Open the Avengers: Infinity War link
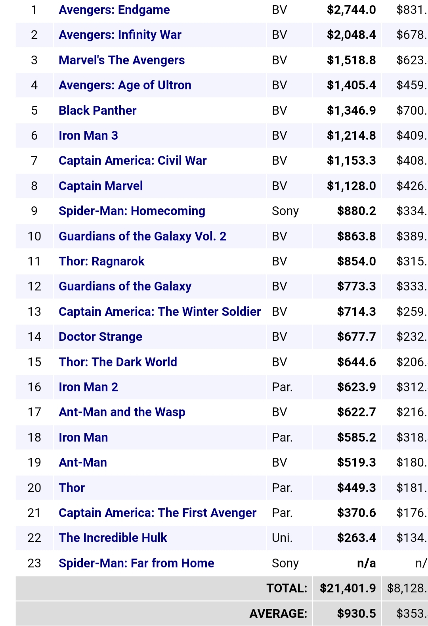This screenshot has height=626, width=428. 120,35
